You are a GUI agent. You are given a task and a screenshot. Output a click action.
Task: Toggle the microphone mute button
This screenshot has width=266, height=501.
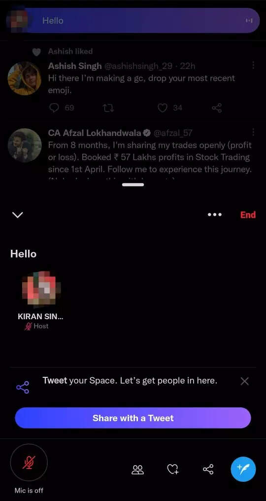29,462
